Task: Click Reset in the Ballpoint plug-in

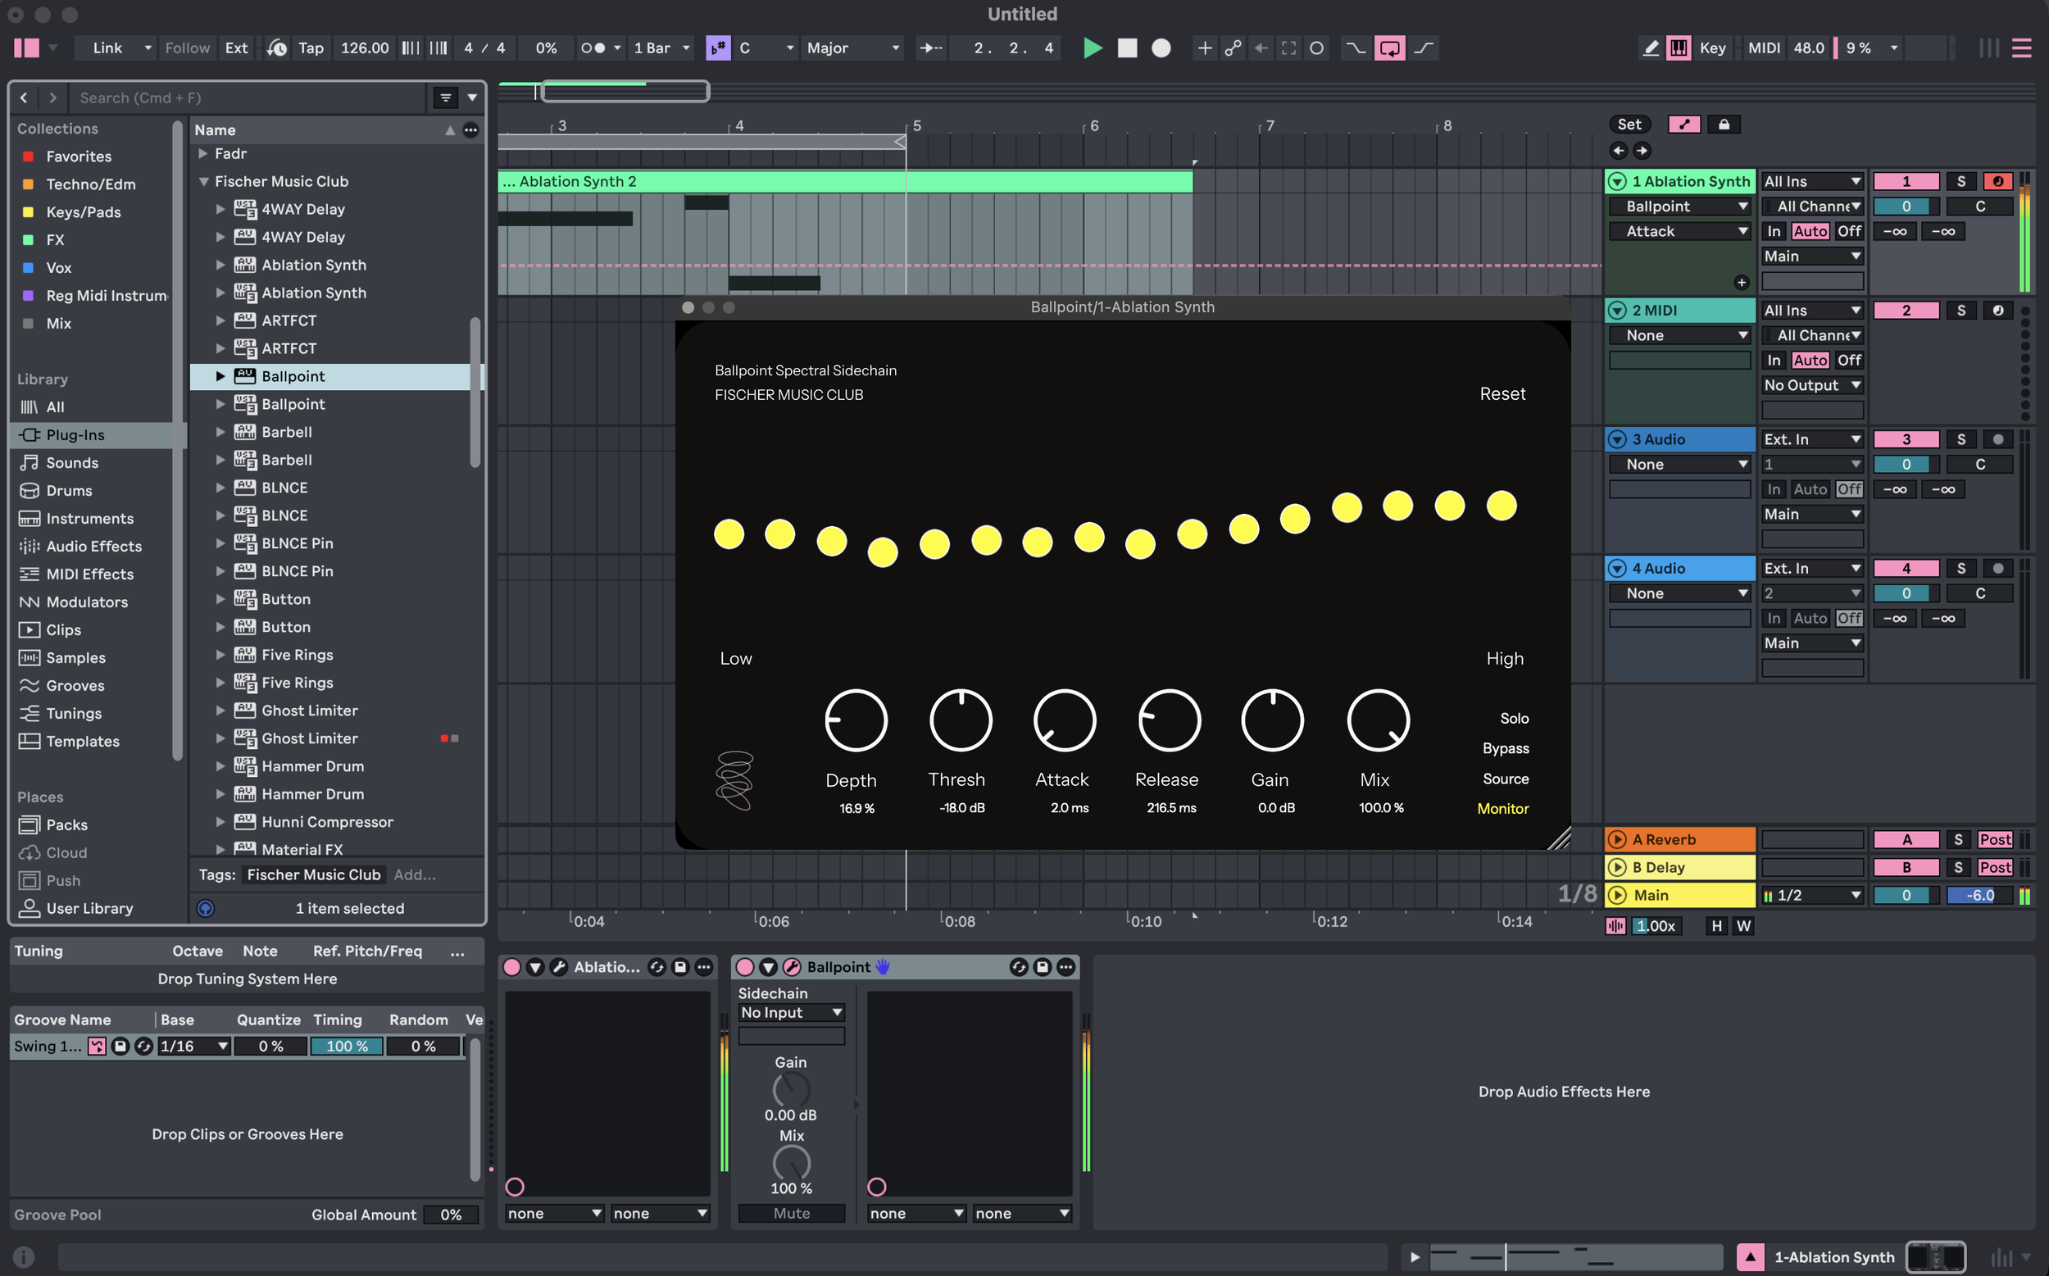Action: click(1502, 394)
